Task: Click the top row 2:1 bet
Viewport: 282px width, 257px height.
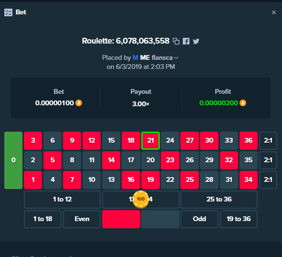Action: pyautogui.click(x=268, y=141)
